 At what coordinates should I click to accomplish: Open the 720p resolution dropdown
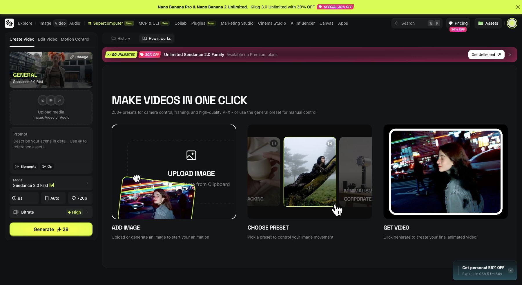pyautogui.click(x=80, y=198)
